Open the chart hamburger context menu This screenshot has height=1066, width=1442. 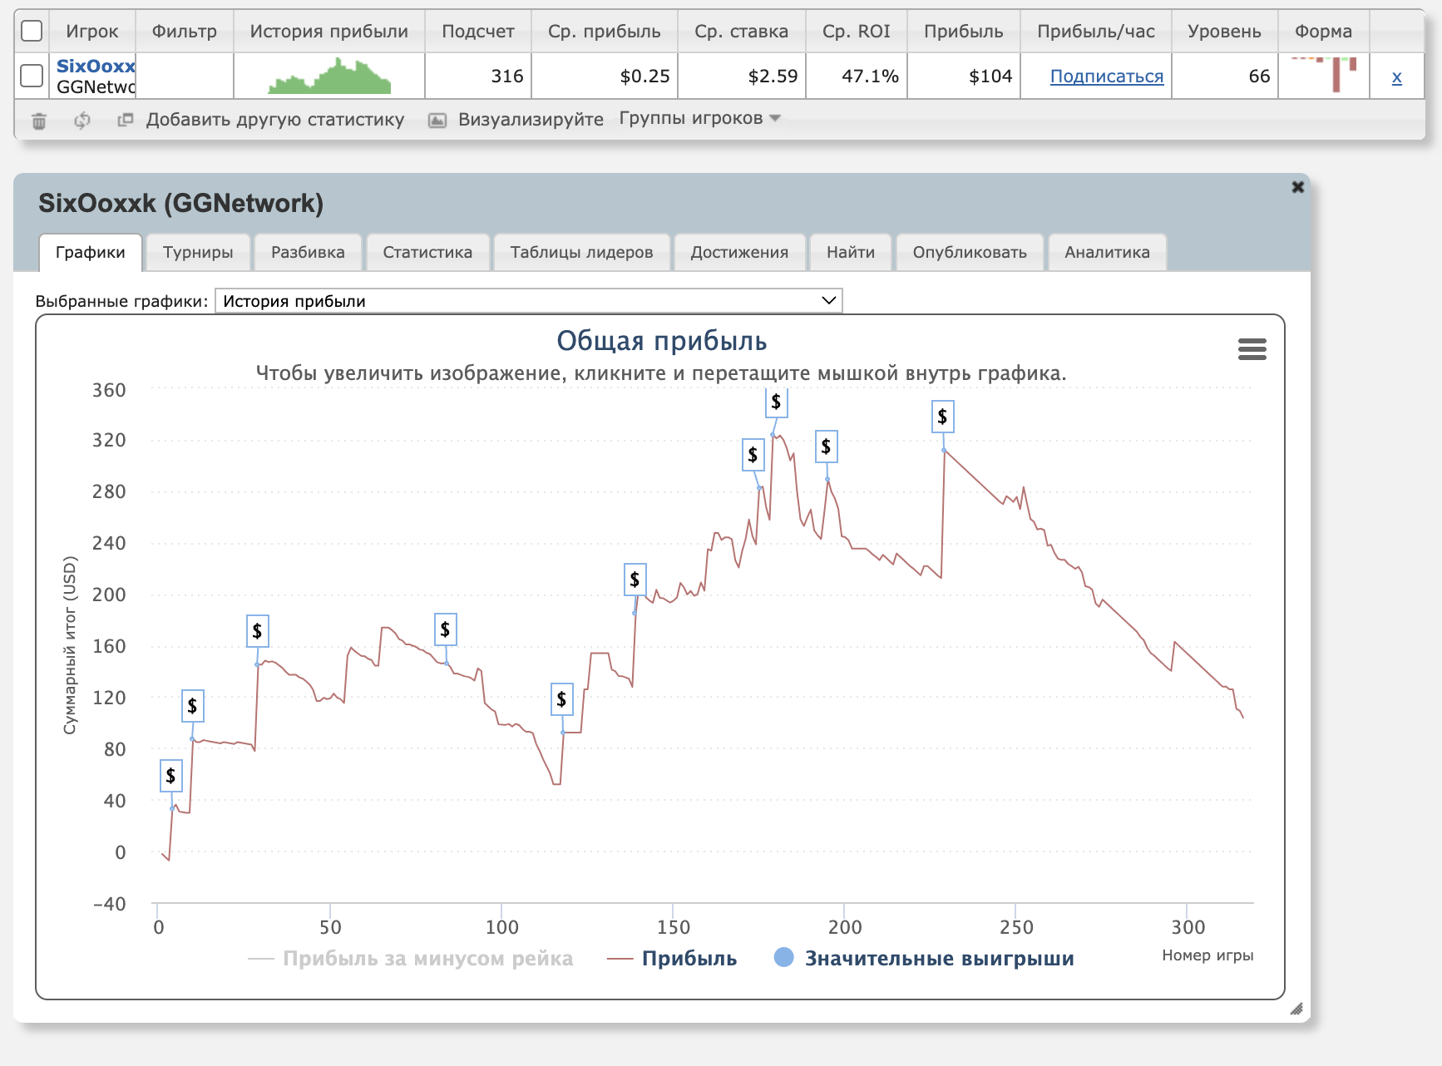tap(1252, 349)
